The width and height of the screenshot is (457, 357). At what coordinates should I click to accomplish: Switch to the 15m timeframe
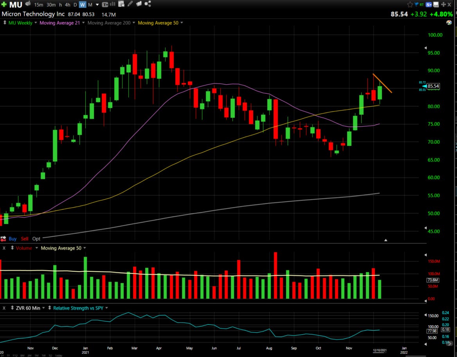[38, 5]
